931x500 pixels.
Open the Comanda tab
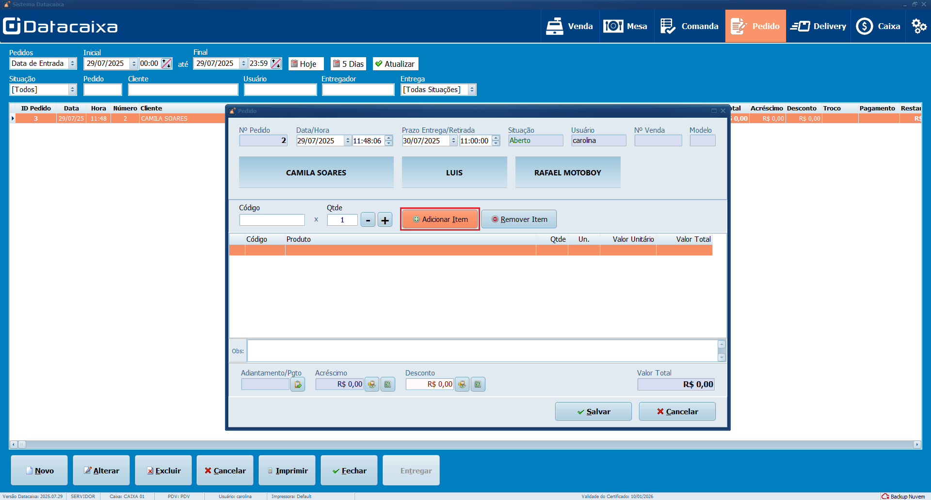690,26
